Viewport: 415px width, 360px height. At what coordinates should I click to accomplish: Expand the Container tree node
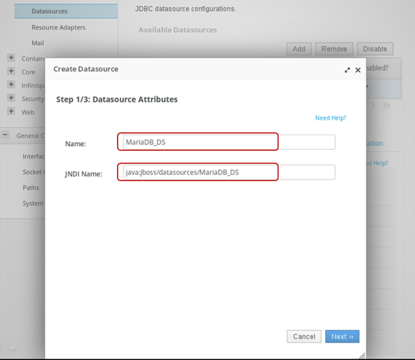click(x=11, y=58)
